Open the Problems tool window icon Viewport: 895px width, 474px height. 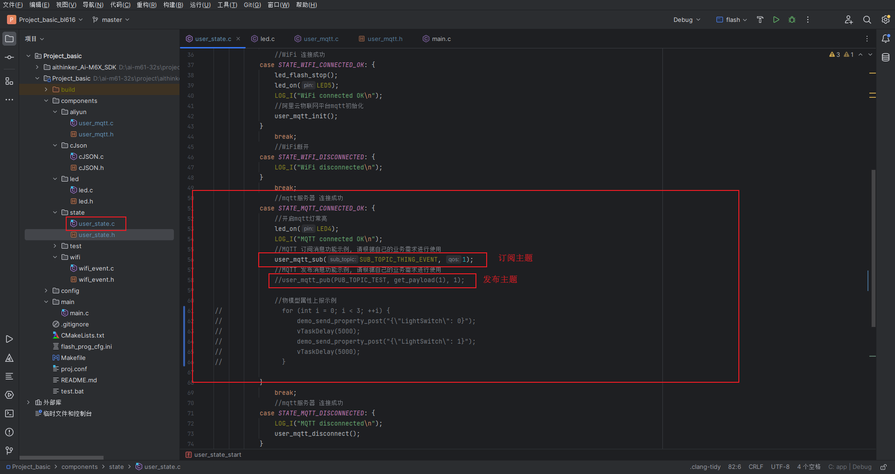9,432
